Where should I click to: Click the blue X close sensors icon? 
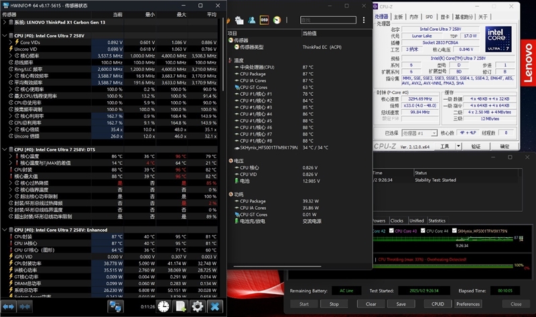[215, 306]
